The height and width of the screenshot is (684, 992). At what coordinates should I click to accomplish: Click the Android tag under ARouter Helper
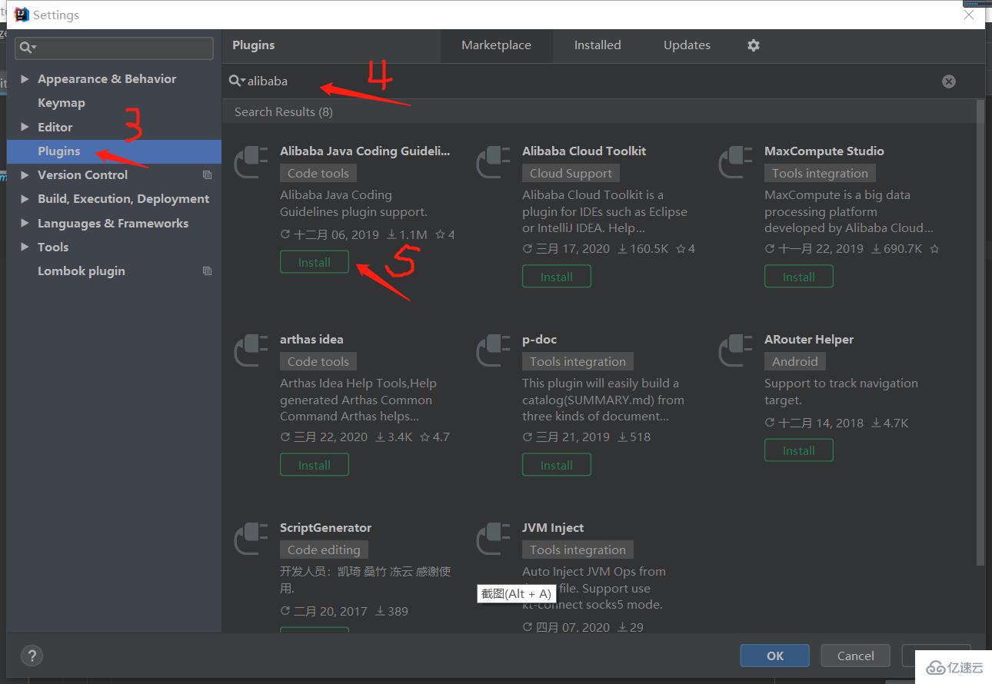point(795,362)
